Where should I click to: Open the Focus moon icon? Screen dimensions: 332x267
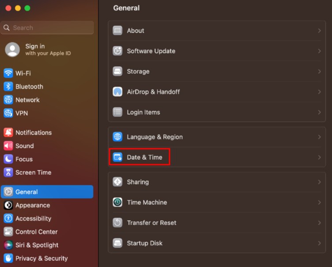coord(8,159)
